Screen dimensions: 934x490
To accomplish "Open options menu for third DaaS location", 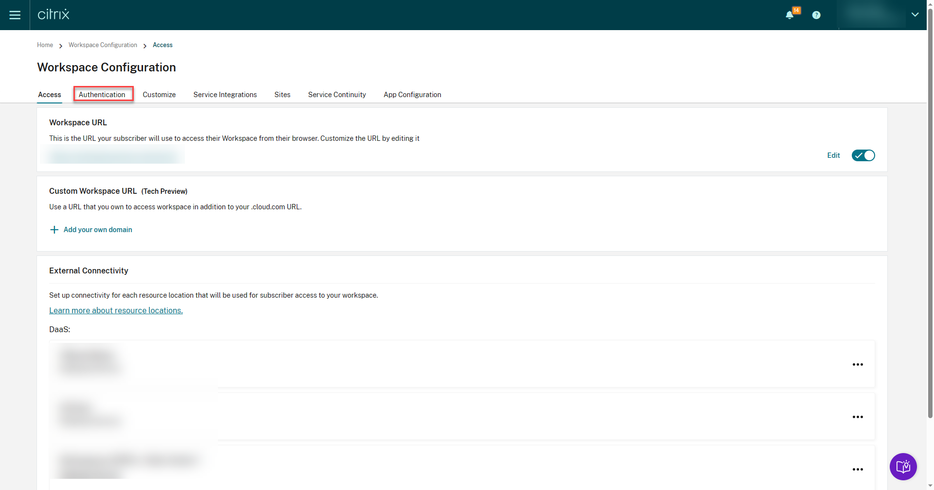I will point(858,470).
